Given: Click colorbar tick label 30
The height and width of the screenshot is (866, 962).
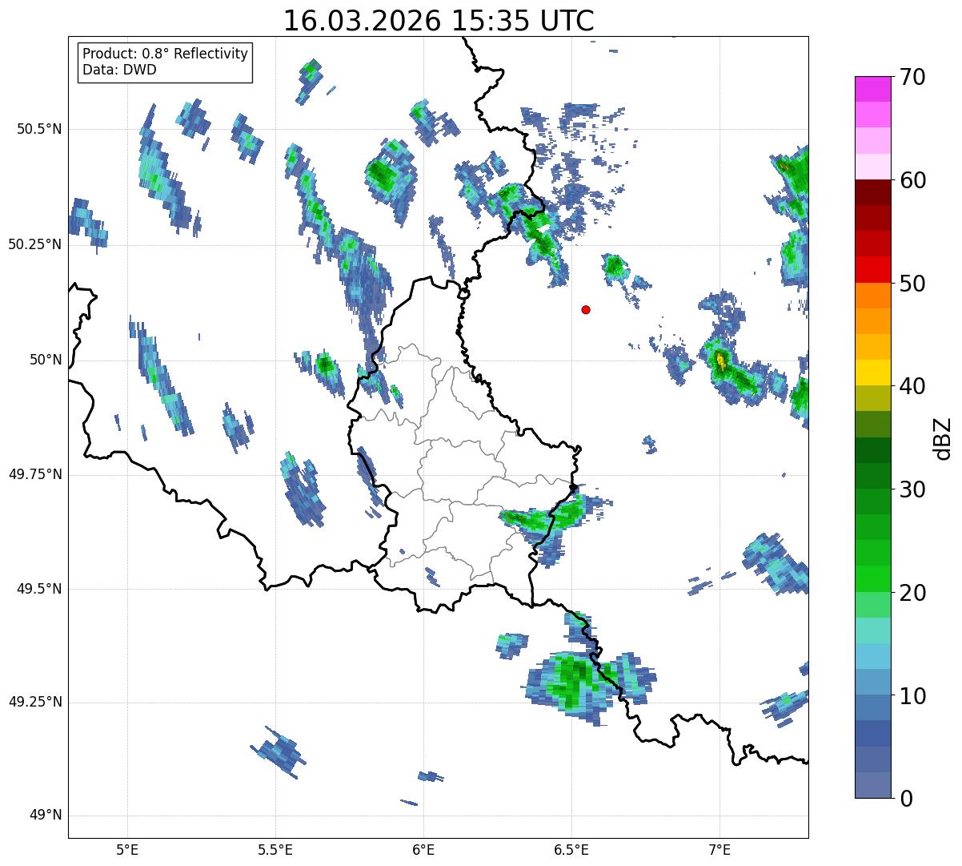Looking at the screenshot, I should coord(912,489).
